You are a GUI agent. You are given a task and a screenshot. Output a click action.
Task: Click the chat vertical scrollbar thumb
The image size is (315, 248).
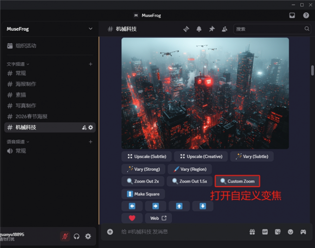point(312,70)
